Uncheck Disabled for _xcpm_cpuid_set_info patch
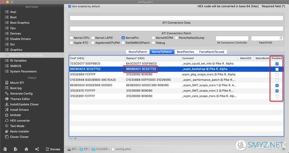The width and height of the screenshot is (289, 153). (x=277, y=64)
